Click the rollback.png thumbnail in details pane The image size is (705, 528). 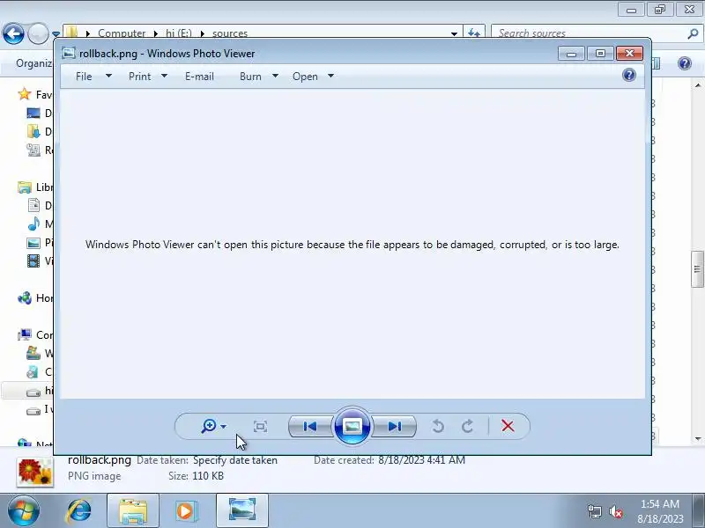point(35,472)
